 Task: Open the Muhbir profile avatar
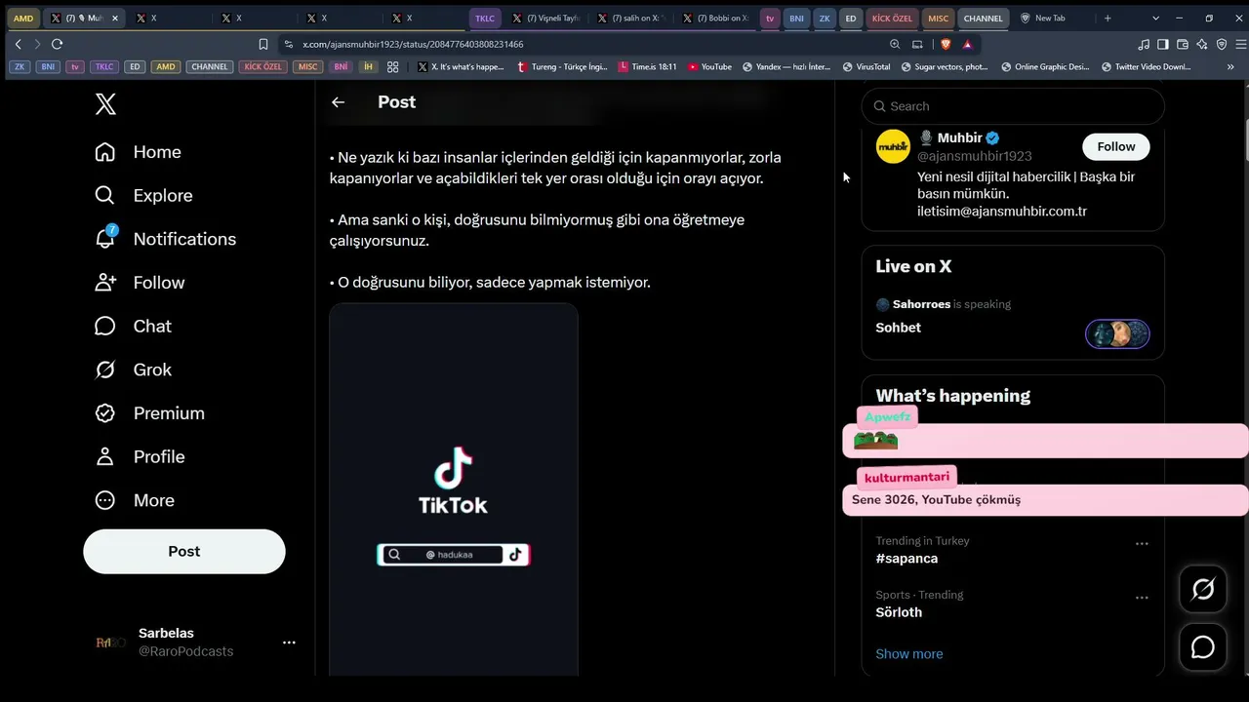[893, 146]
